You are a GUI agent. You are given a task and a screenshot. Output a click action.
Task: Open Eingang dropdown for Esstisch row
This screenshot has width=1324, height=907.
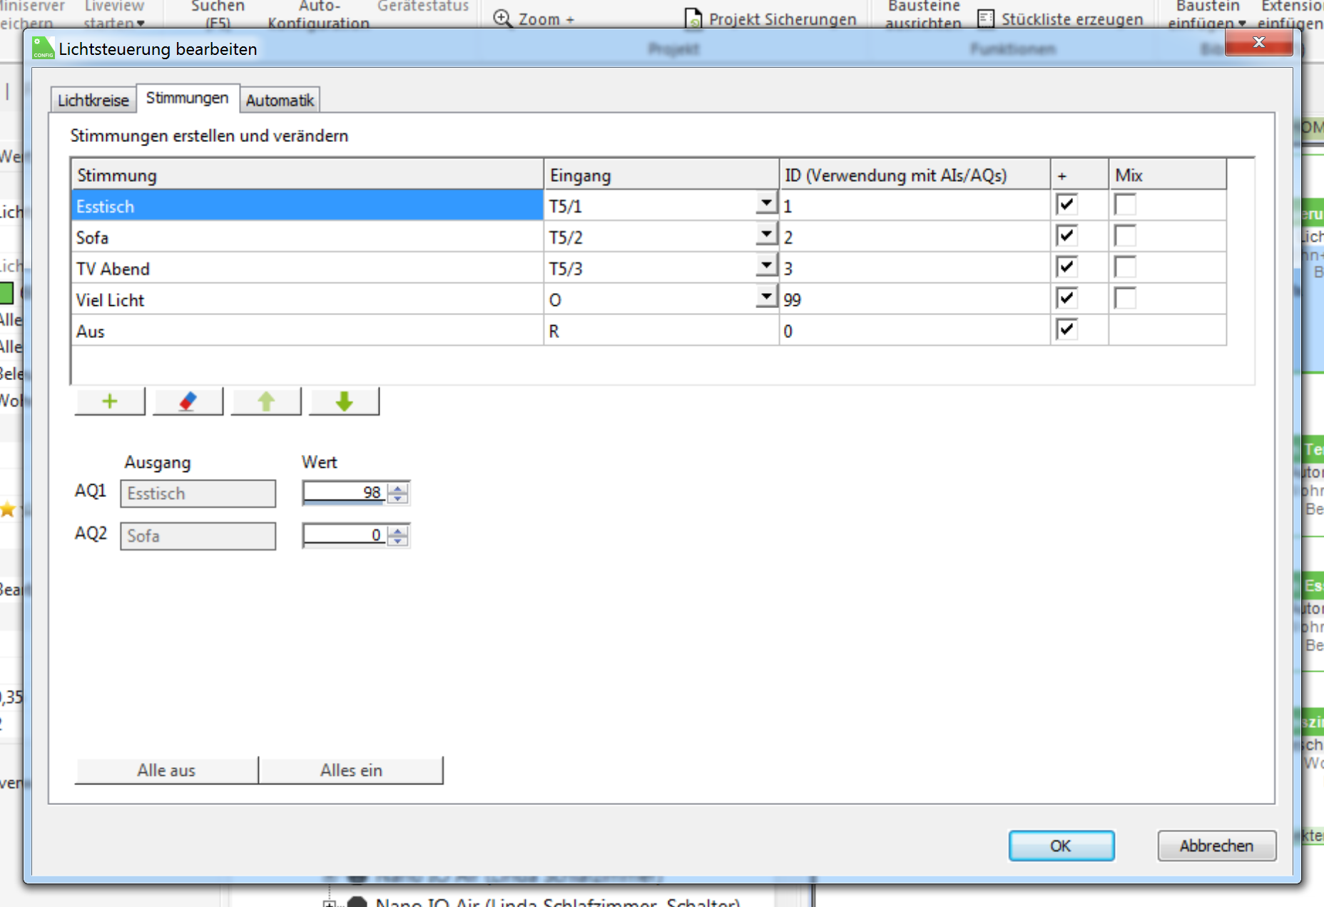(x=766, y=203)
